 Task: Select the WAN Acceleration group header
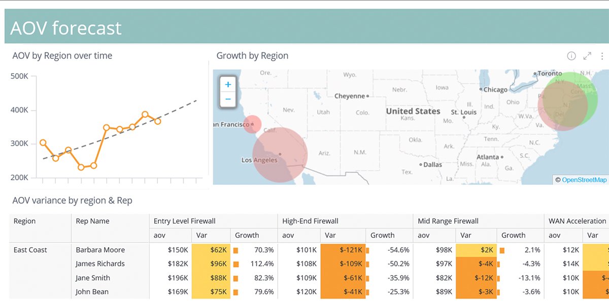pyautogui.click(x=578, y=221)
